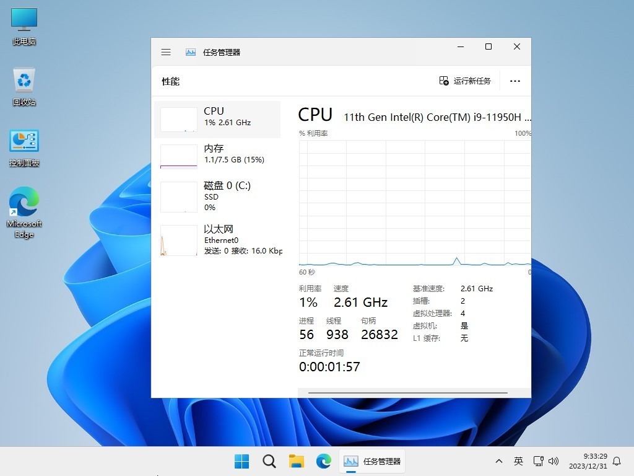634x476 pixels.
Task: Open the 英 input language indicator
Action: tap(518, 461)
